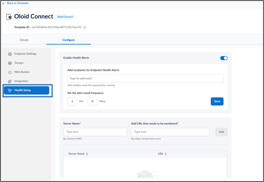Switch to the Configure tab
Screen dimensions: 264x182
tap(69, 40)
